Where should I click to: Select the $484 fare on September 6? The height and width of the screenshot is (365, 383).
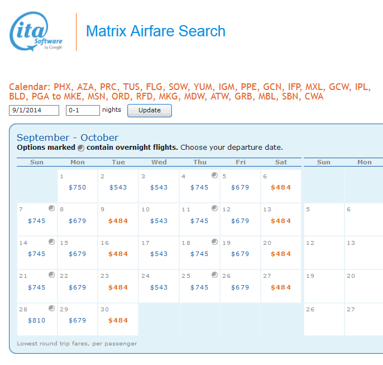point(281,187)
